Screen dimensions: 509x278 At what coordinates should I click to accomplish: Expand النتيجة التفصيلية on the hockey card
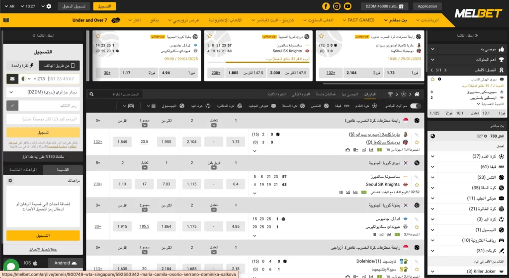click(x=490, y=104)
